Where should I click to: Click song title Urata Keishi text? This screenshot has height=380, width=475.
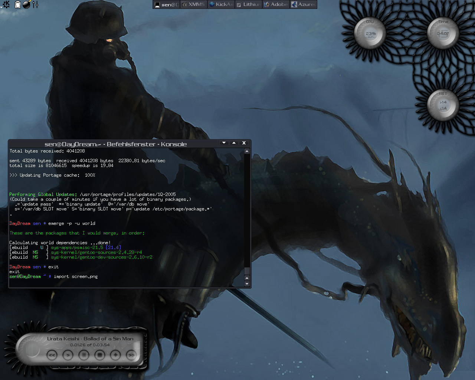[x=90, y=338]
